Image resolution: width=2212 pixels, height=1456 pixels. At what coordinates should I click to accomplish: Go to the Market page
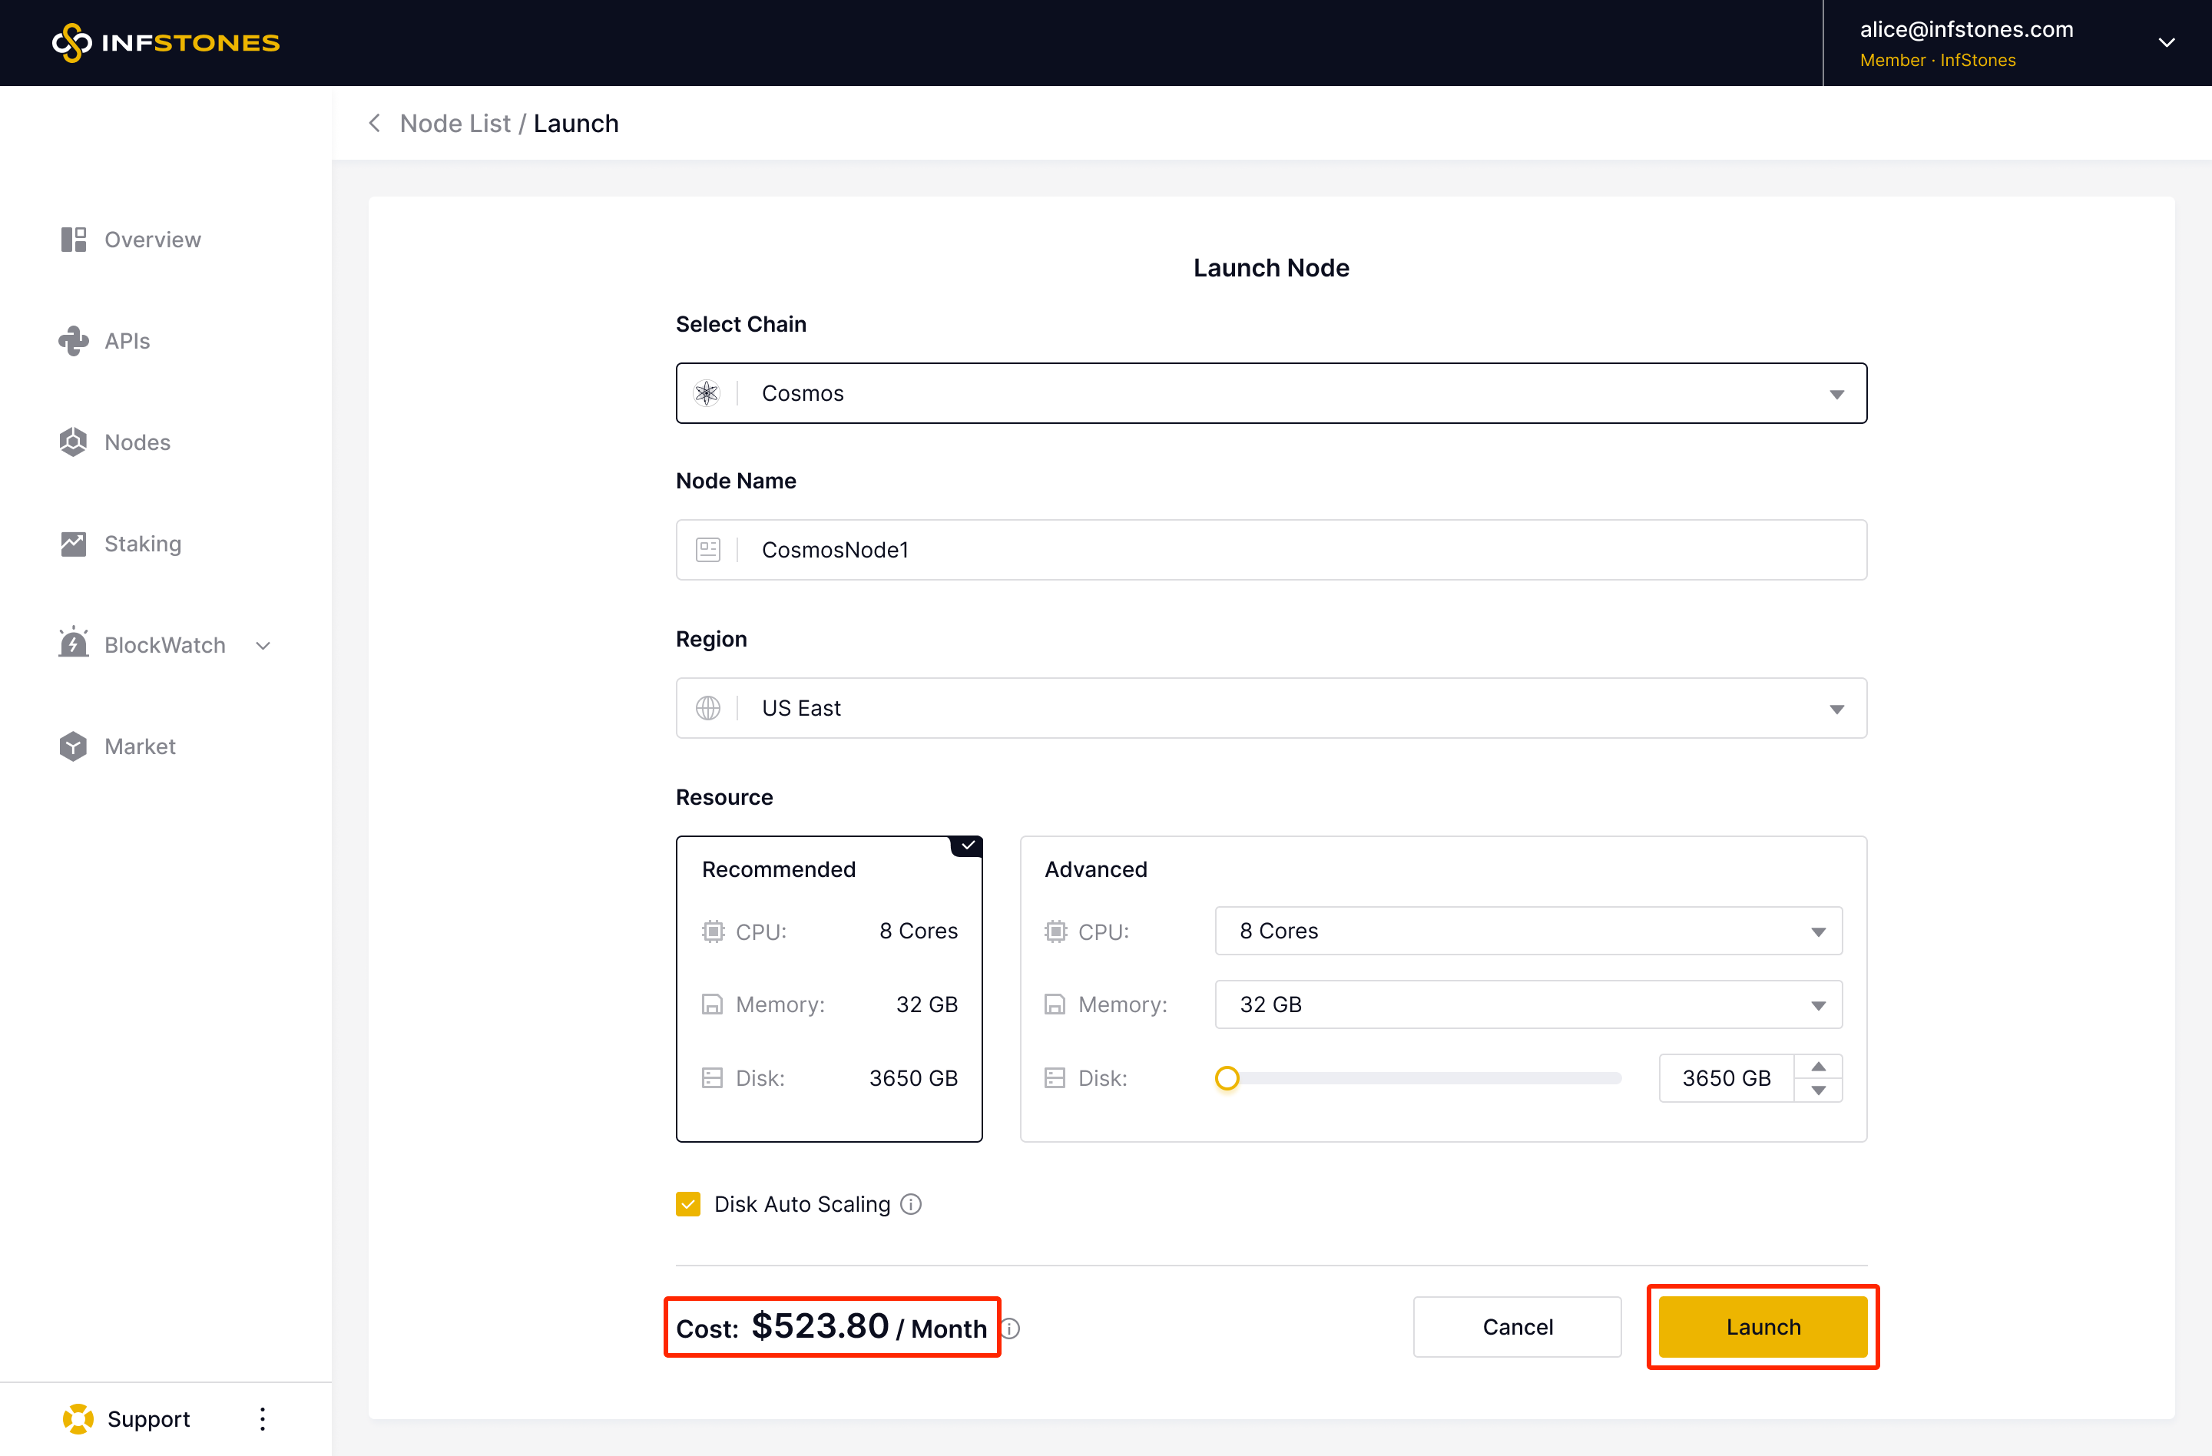[x=140, y=746]
